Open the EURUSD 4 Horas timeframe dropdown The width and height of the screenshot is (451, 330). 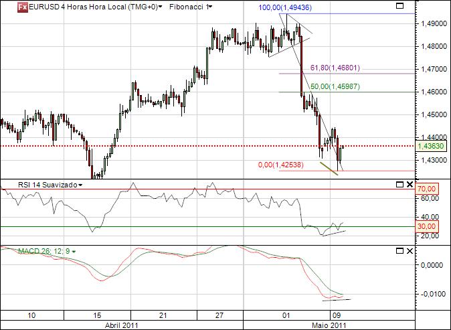point(160,7)
